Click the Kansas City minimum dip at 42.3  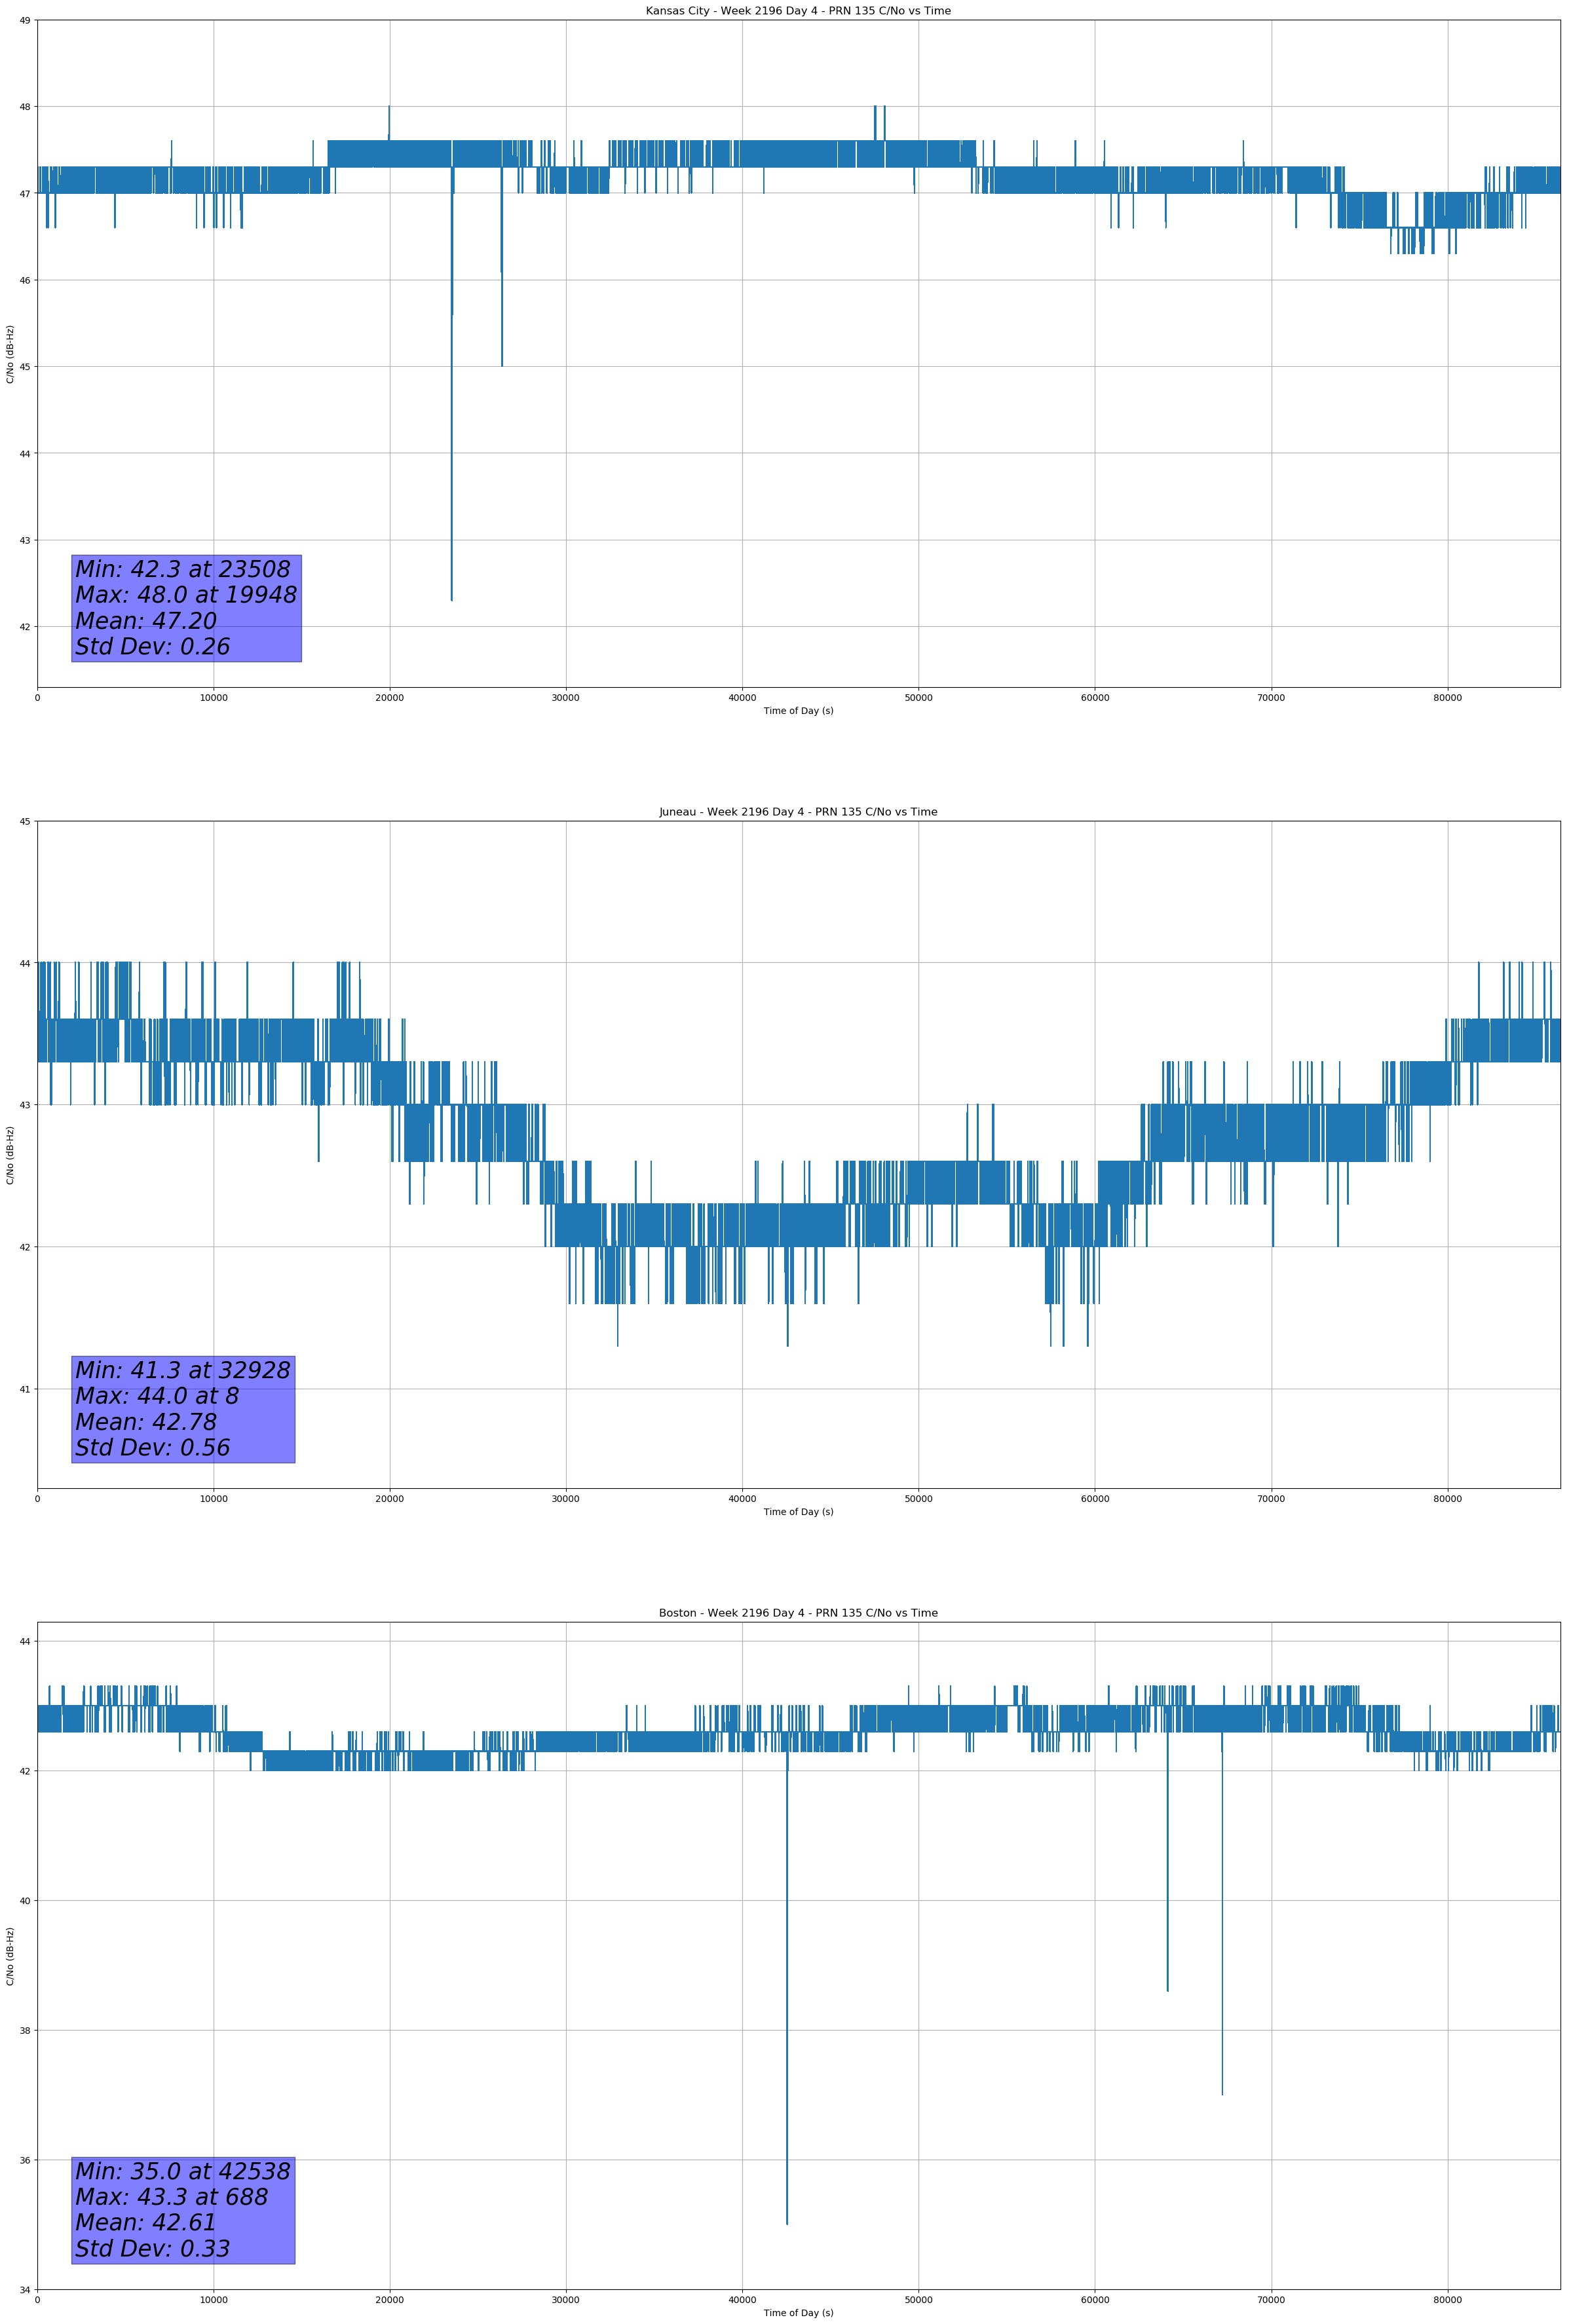click(451, 596)
